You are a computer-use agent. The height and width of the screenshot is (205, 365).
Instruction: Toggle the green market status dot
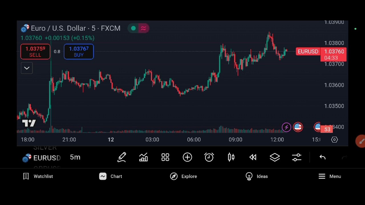pyautogui.click(x=133, y=28)
